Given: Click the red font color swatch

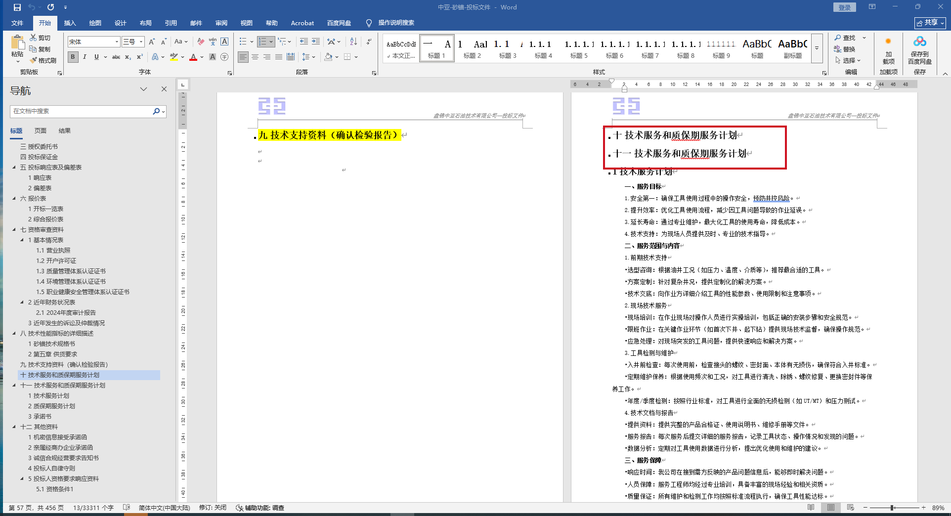Looking at the screenshot, I should (x=193, y=57).
